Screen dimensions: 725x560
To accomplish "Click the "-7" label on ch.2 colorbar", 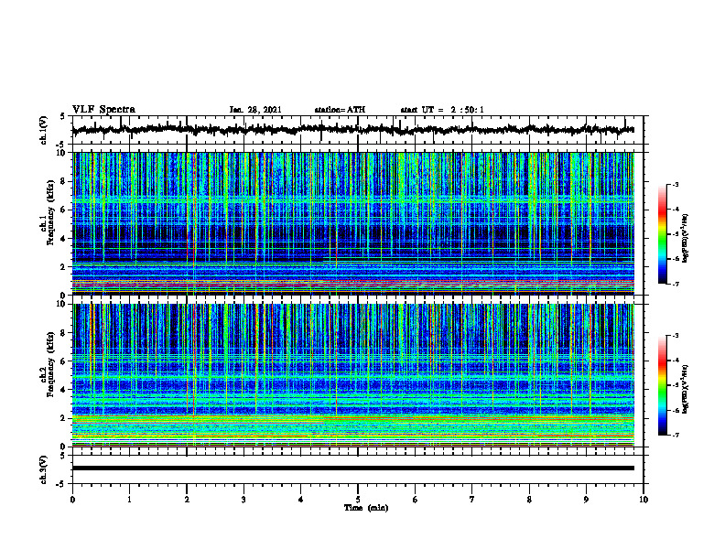I will pos(676,436).
